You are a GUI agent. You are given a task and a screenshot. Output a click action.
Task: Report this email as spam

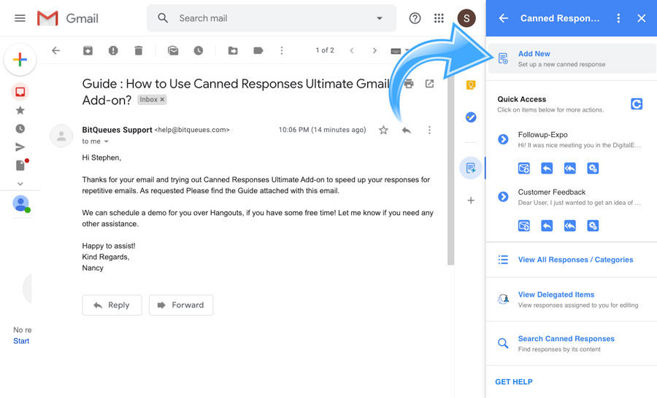click(x=113, y=50)
